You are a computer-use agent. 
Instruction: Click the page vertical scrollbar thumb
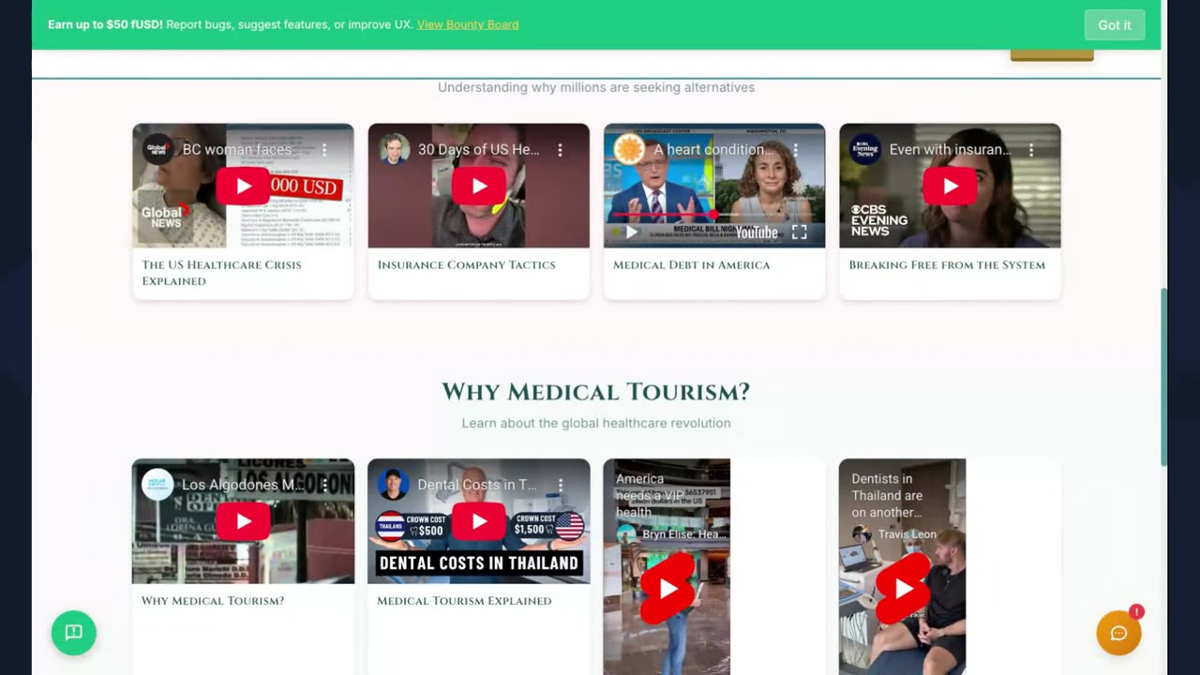1164,377
